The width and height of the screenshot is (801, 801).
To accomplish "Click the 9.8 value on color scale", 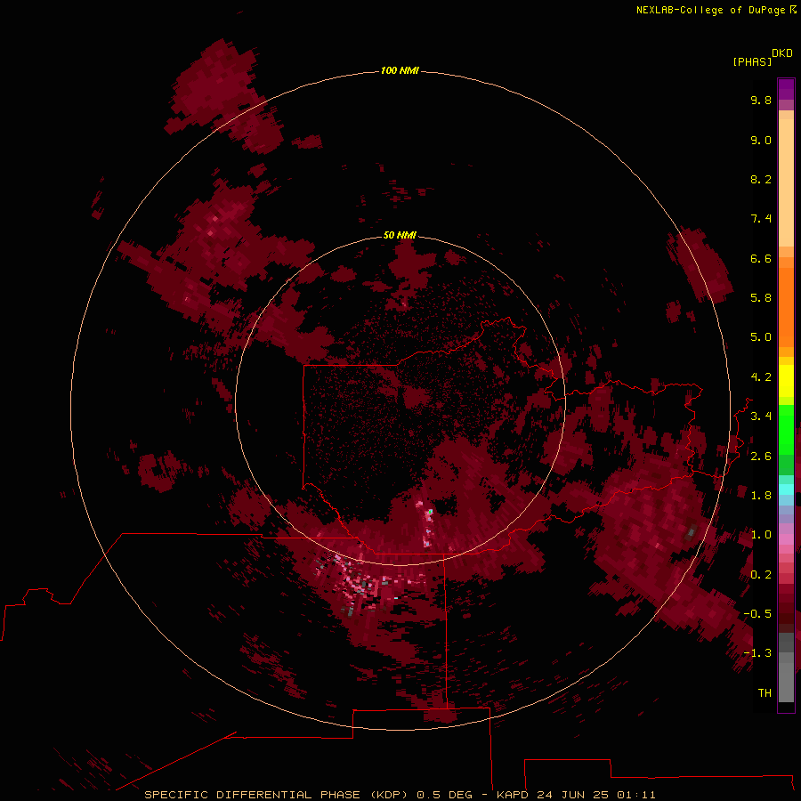I will pos(761,100).
